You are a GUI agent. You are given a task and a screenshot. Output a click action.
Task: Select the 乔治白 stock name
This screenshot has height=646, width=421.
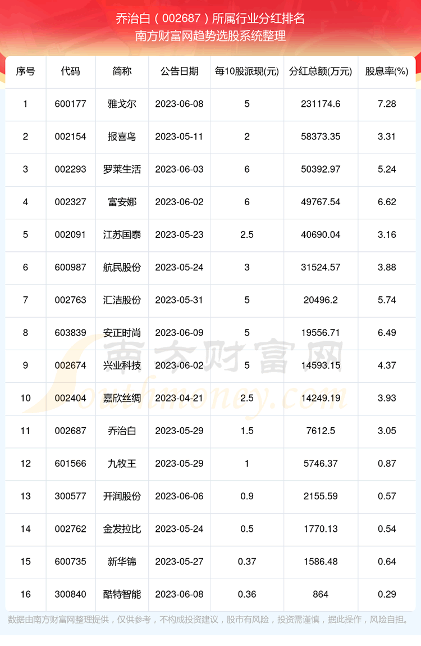122,431
